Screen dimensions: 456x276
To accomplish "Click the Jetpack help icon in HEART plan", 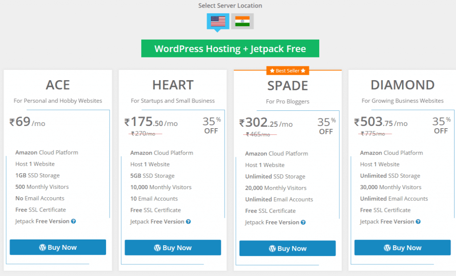I will (x=188, y=222).
